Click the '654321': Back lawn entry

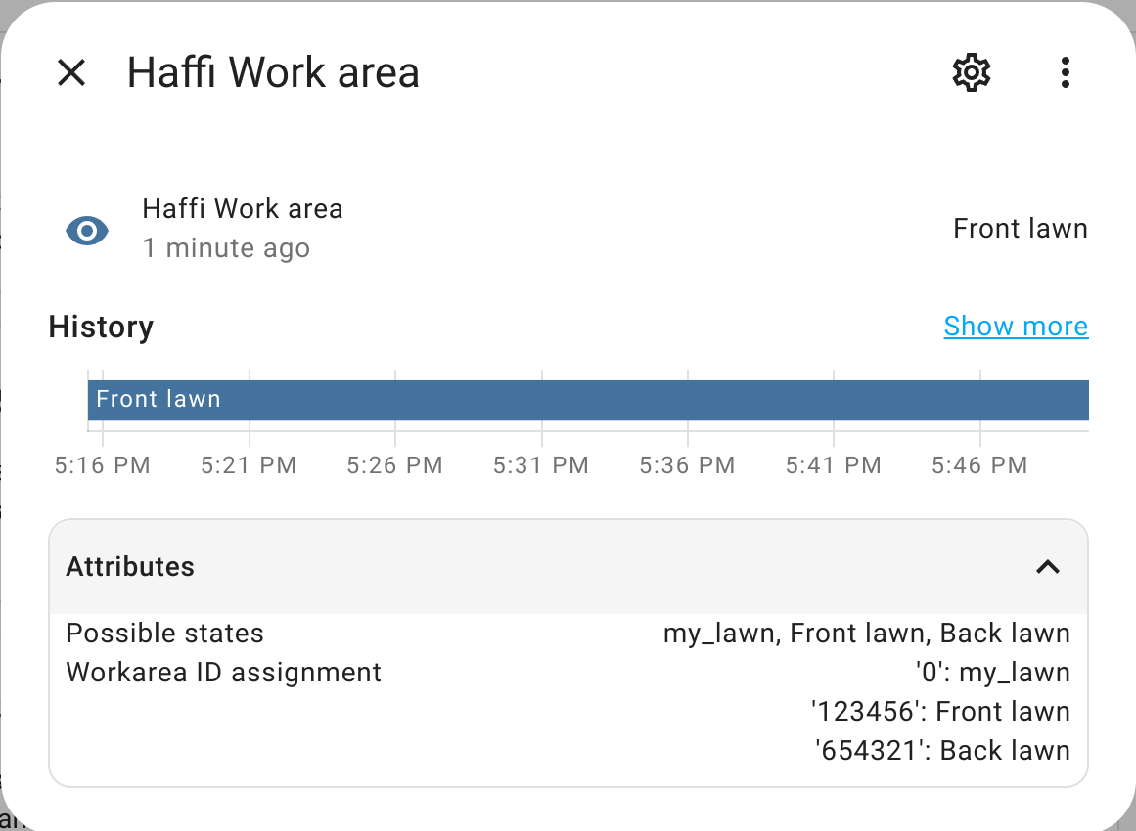click(941, 751)
